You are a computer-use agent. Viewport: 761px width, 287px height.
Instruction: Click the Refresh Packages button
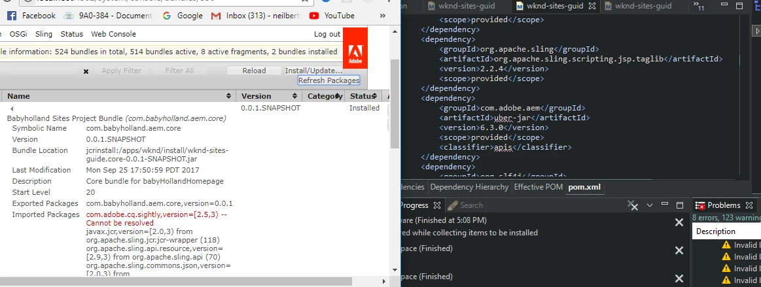(x=328, y=80)
